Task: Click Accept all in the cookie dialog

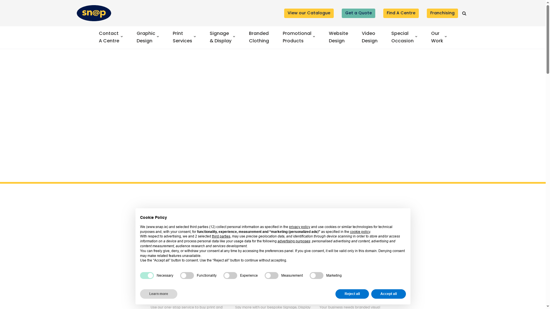Action: pos(388,294)
